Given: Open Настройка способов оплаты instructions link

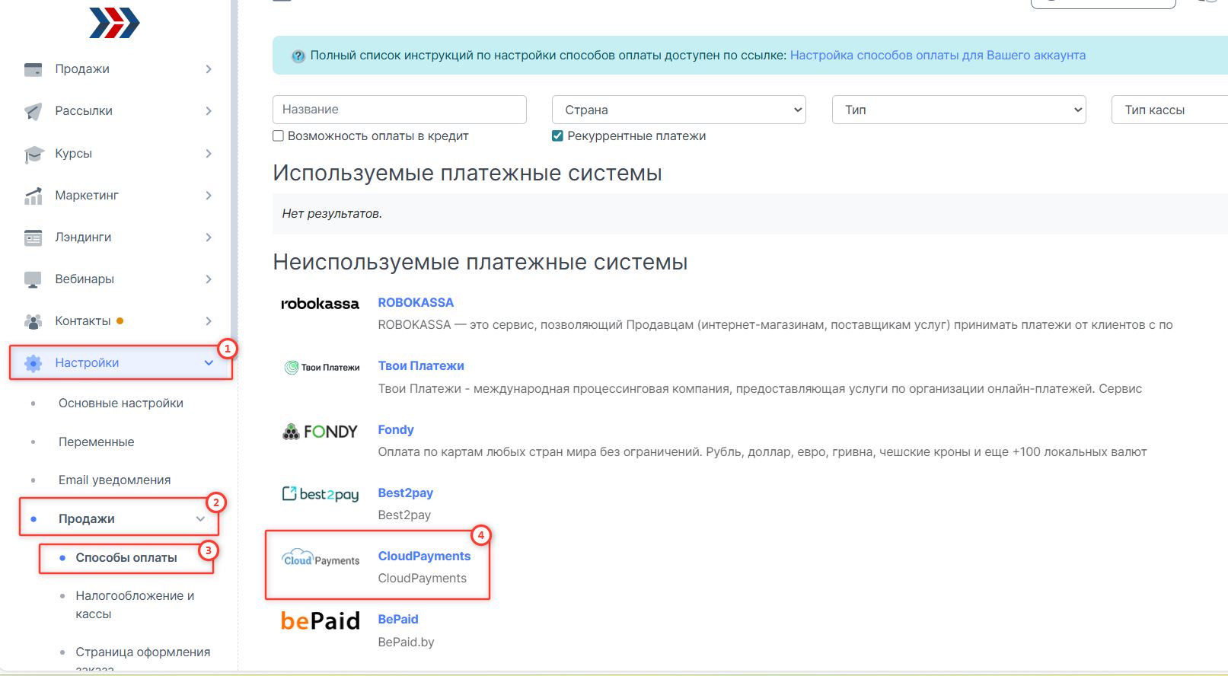Looking at the screenshot, I should click(937, 56).
